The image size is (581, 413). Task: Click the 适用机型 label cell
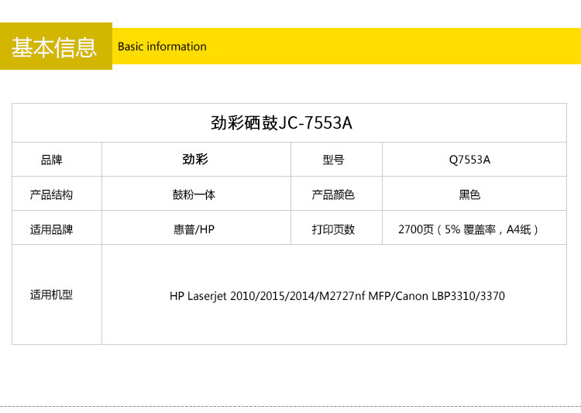pyautogui.click(x=51, y=295)
